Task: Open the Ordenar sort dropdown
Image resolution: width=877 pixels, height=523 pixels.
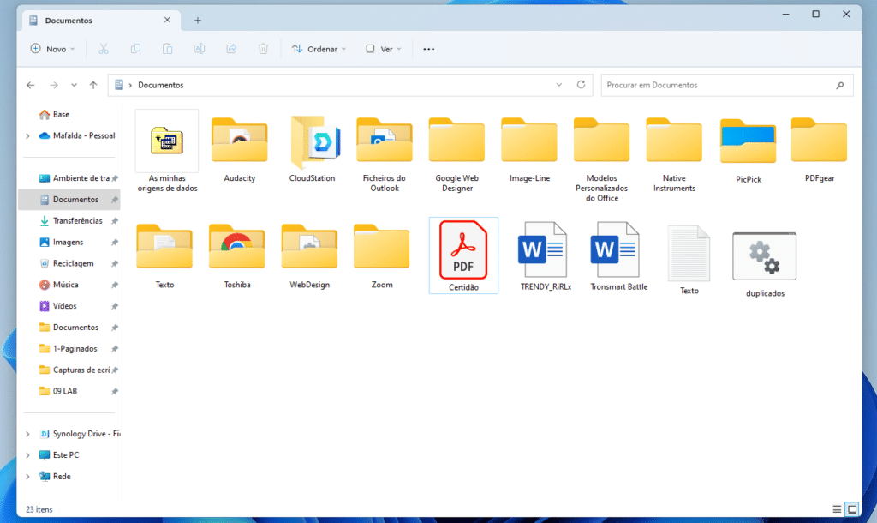Action: (319, 49)
